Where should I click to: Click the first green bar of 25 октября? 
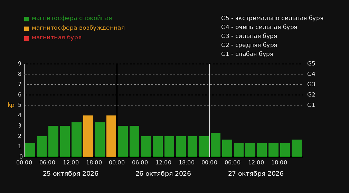pos(30,150)
